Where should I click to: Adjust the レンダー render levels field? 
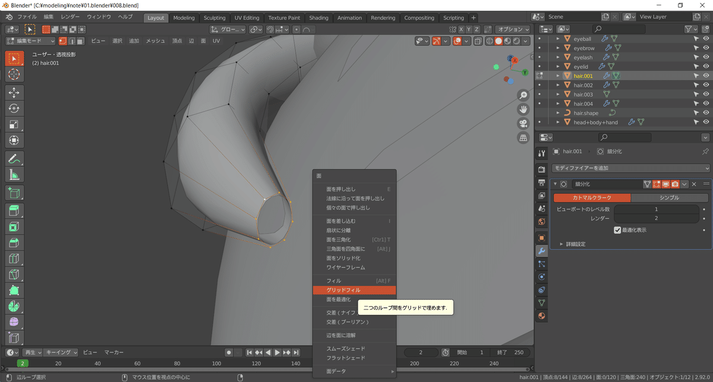[657, 218]
